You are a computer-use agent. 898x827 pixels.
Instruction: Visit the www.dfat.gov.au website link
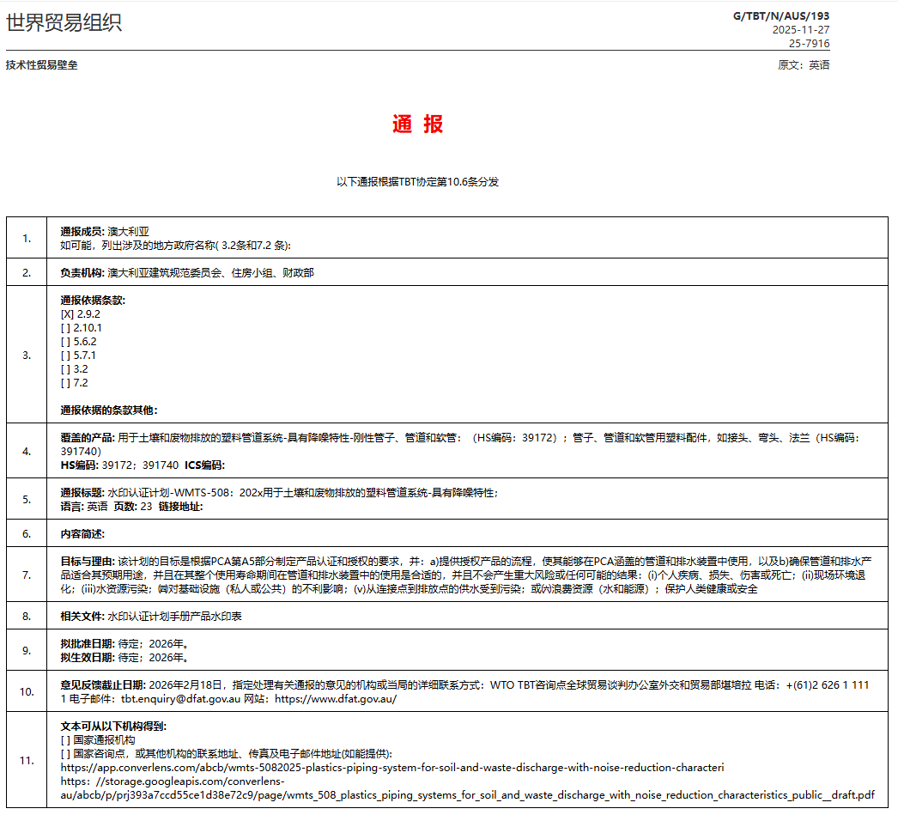coord(335,699)
